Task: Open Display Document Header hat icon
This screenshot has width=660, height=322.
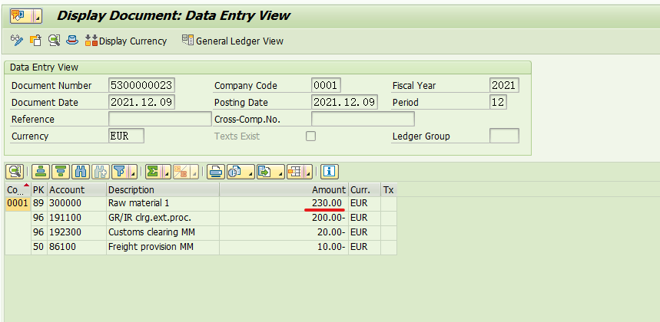Action: [72, 41]
